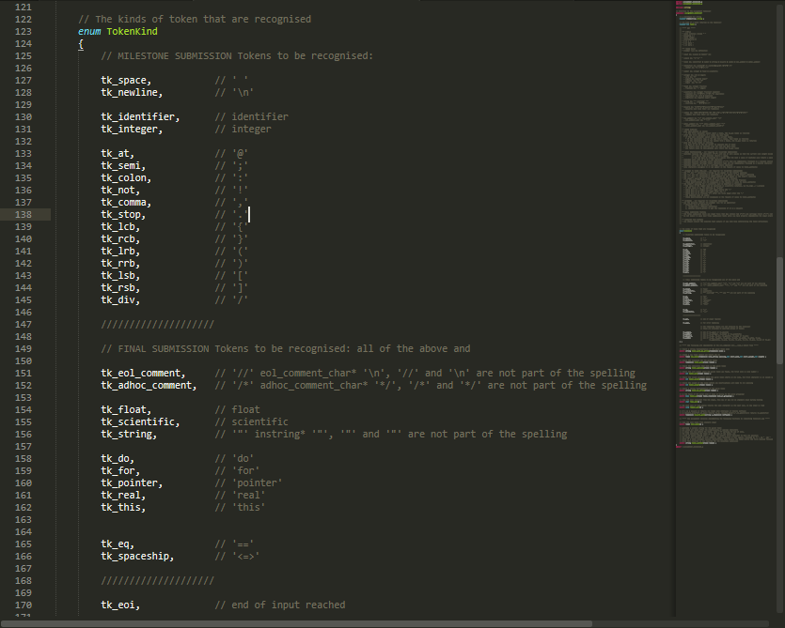Click 'tk_lsb,' token entry

pos(120,275)
